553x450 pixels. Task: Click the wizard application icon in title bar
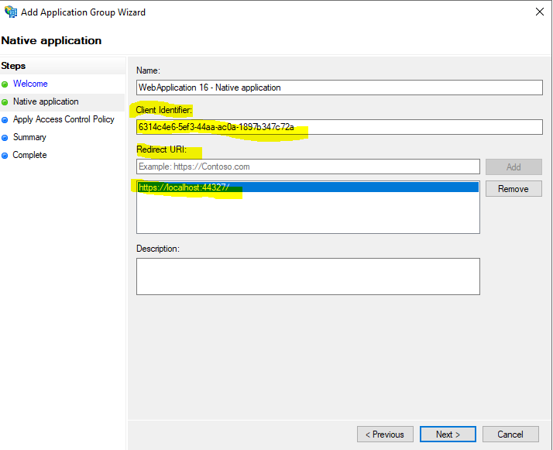(x=11, y=12)
